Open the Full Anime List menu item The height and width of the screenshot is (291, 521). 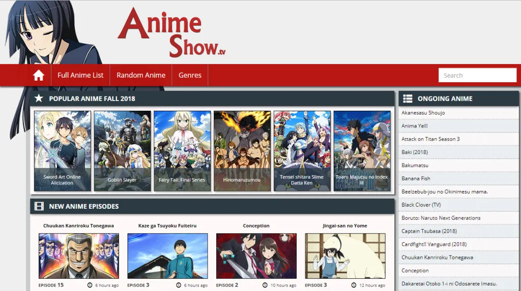pos(80,75)
